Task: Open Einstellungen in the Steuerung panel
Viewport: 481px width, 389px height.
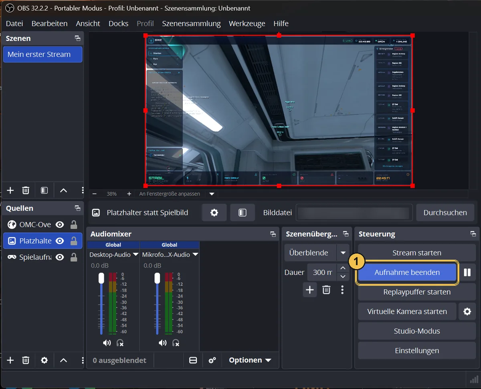Action: coord(417,351)
